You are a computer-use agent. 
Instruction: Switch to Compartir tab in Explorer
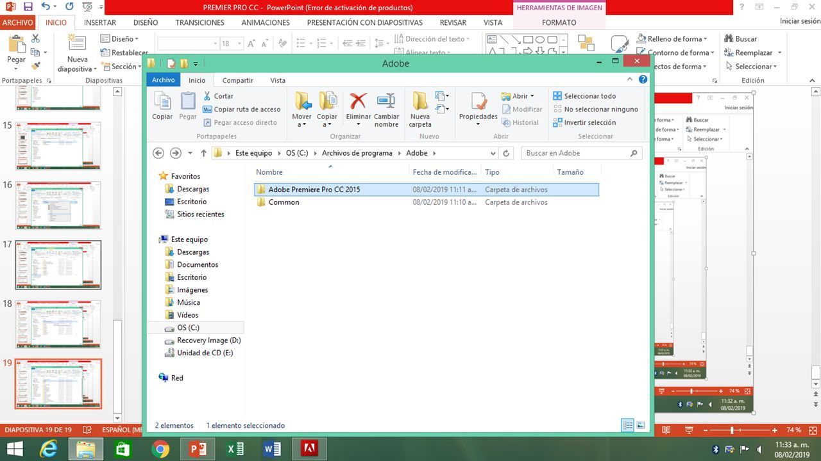click(237, 80)
